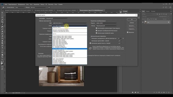Toggle black point compensation checkbox
The height and width of the screenshot is (97, 173).
97,28
